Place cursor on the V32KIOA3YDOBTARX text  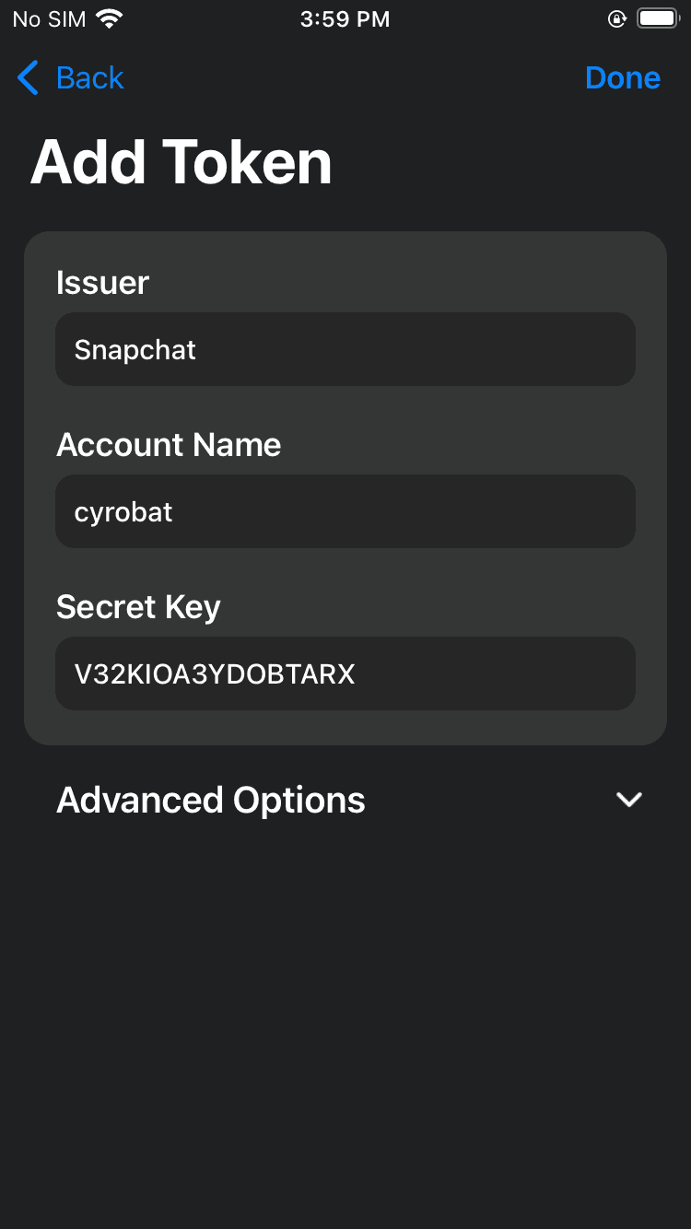point(215,674)
